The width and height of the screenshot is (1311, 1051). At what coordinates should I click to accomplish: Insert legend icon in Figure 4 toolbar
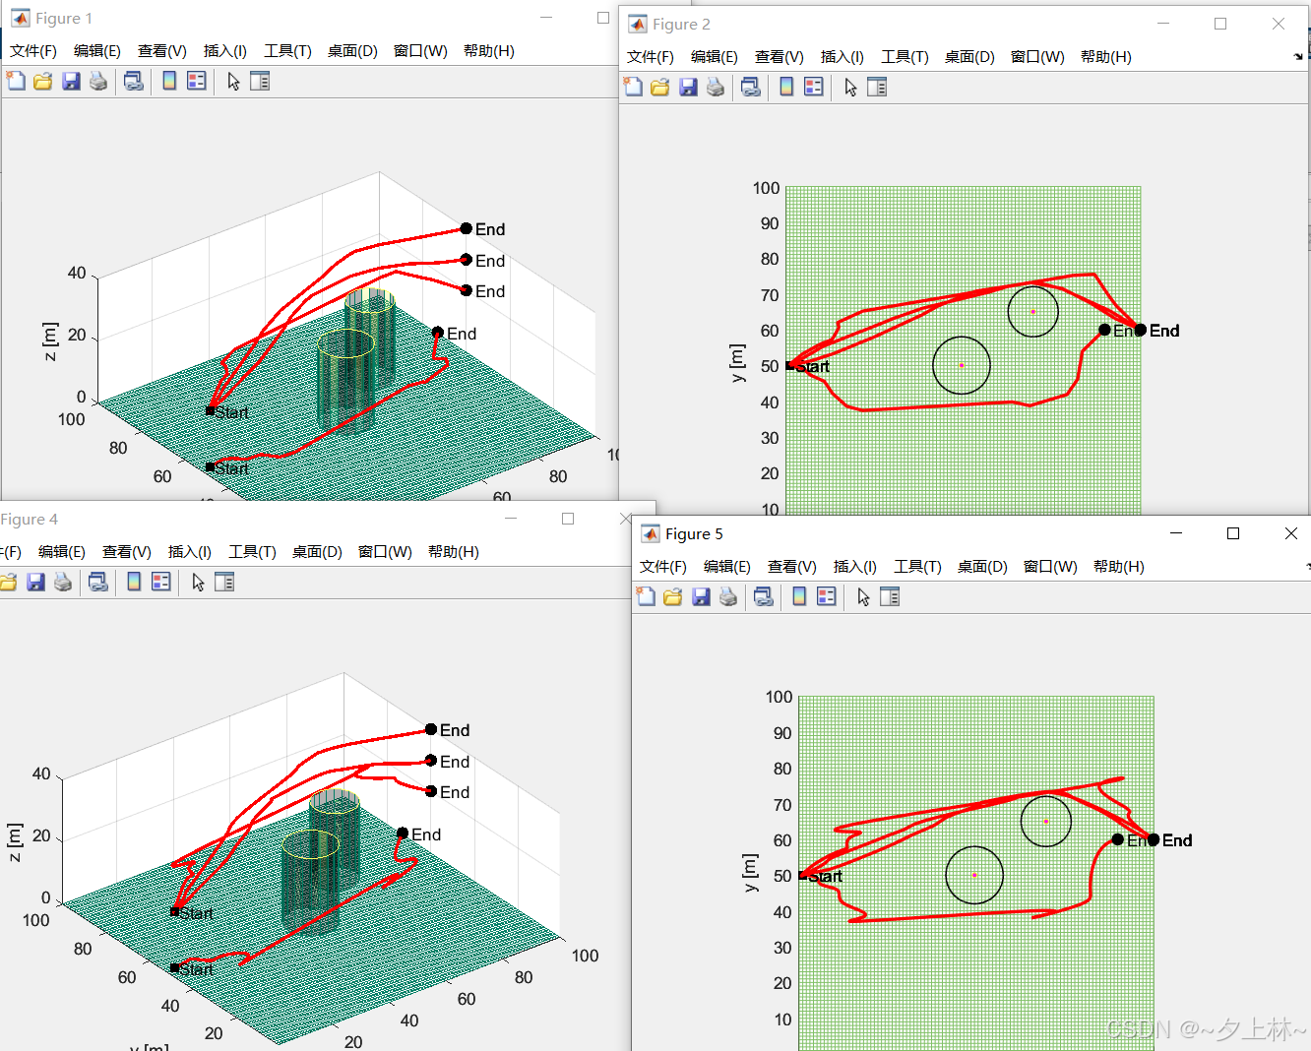click(161, 582)
